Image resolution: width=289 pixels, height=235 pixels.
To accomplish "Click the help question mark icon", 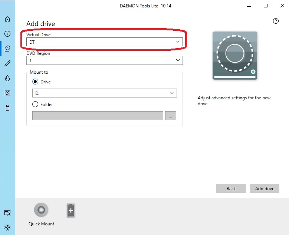I will (x=276, y=21).
